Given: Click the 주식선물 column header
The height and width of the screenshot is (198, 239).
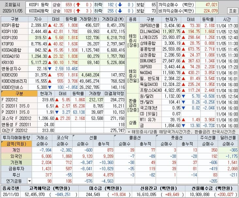Looking at the screenshot, I should click(x=208, y=138).
